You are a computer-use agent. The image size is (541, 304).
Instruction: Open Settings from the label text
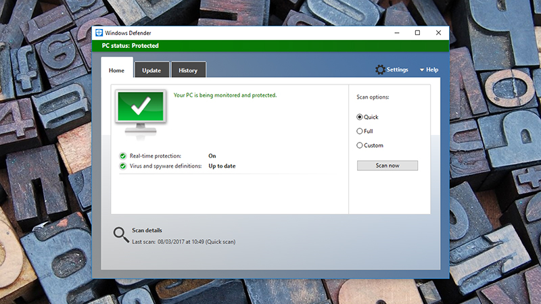tap(397, 70)
